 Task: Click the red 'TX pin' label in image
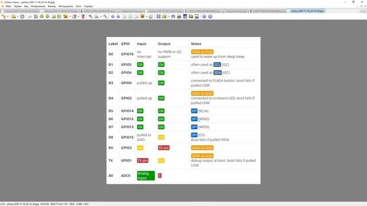(x=143, y=160)
